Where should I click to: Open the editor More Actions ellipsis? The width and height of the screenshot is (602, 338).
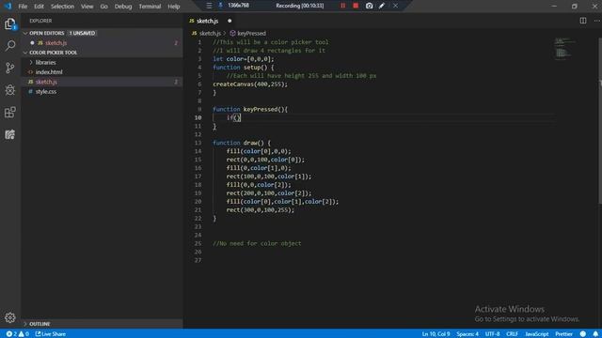(596, 21)
